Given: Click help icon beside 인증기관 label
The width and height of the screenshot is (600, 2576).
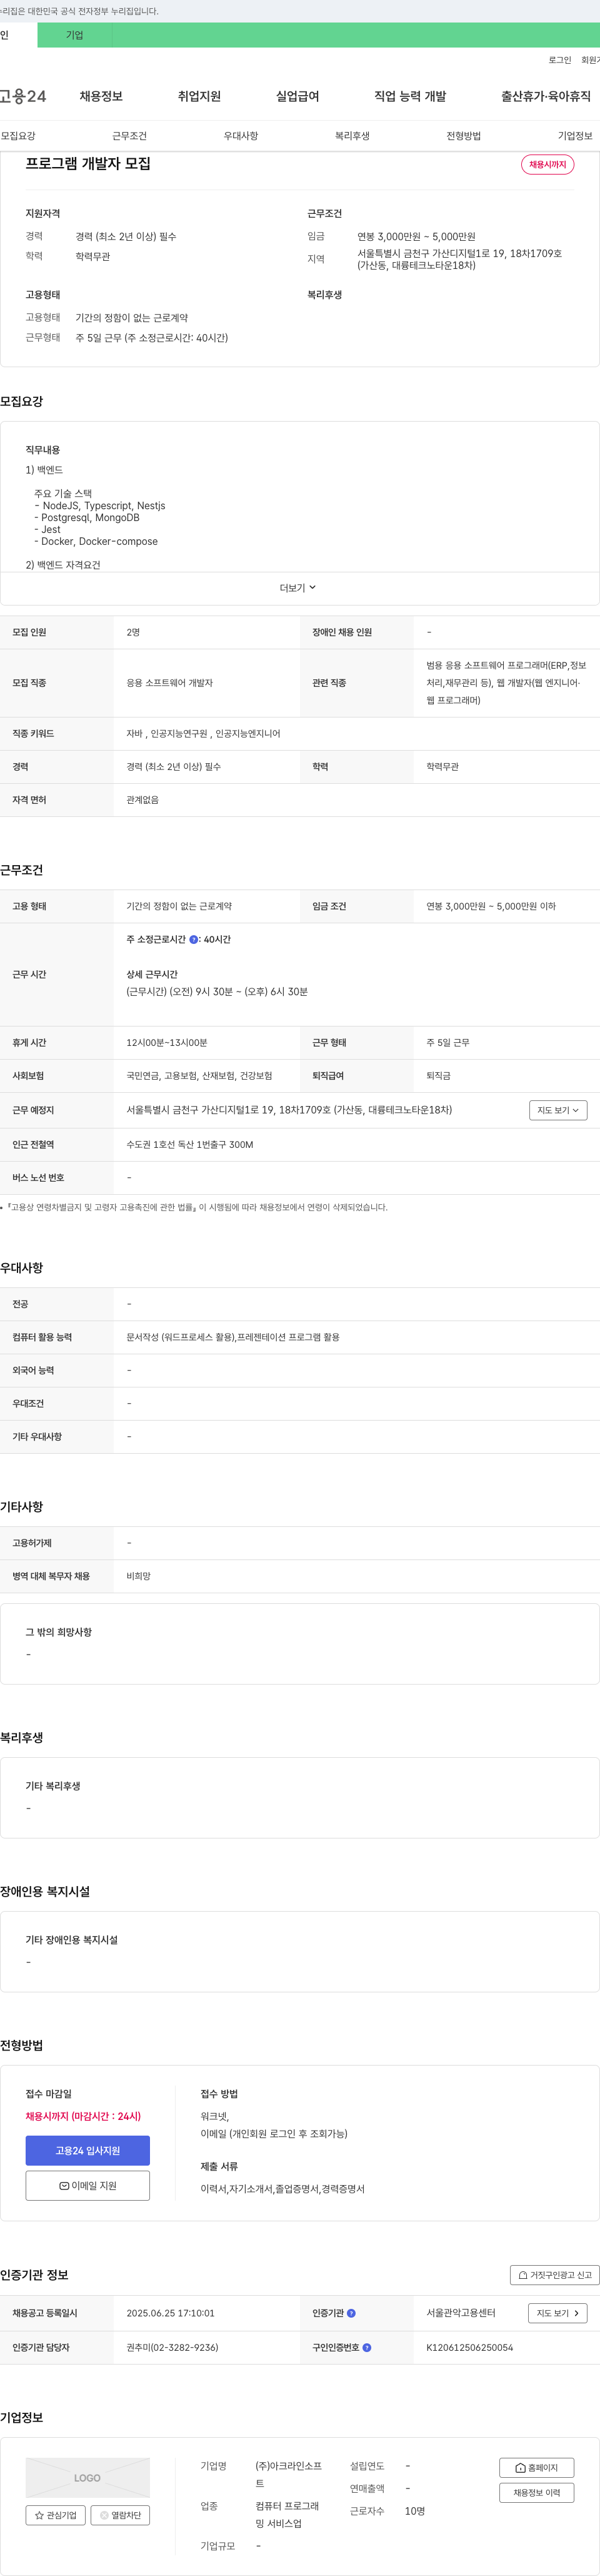Looking at the screenshot, I should [x=351, y=2313].
